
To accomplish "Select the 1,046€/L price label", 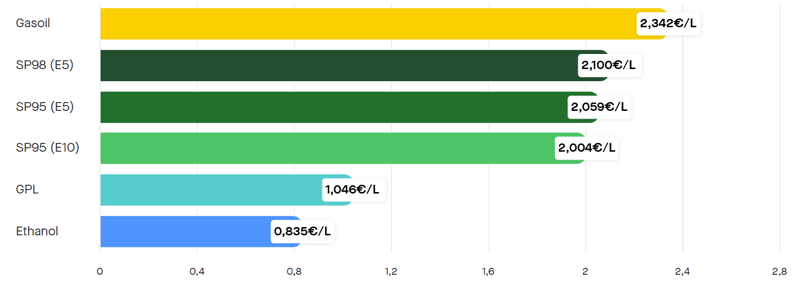I will tap(353, 190).
